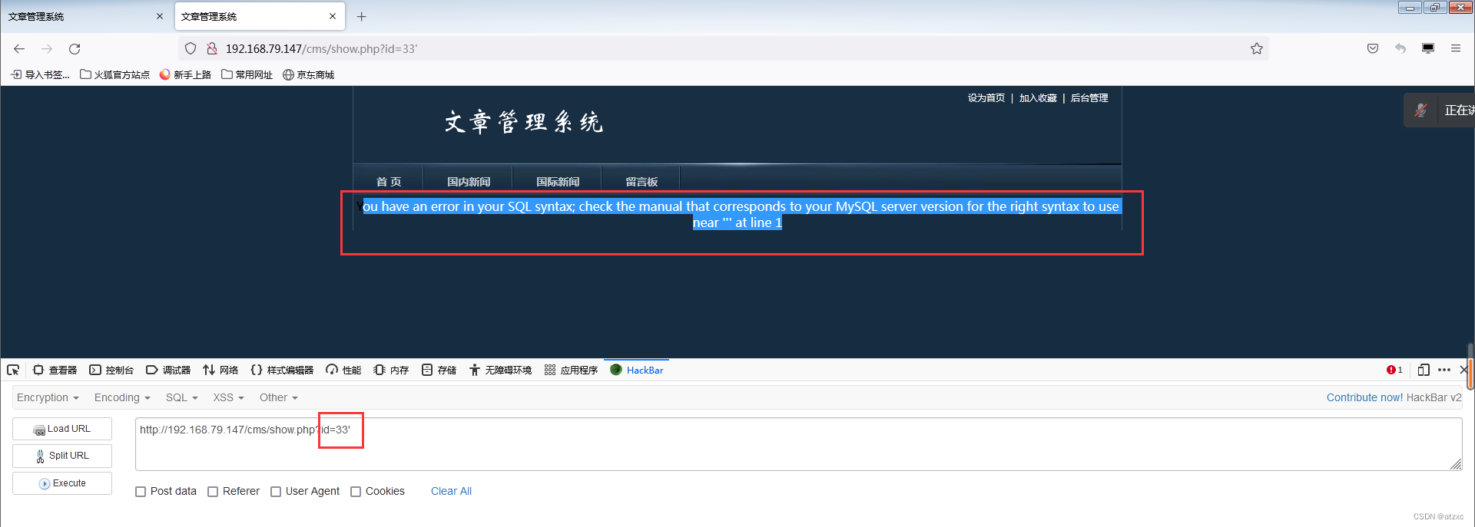
Task: Expand the Other dropdown menu
Action: tap(278, 397)
